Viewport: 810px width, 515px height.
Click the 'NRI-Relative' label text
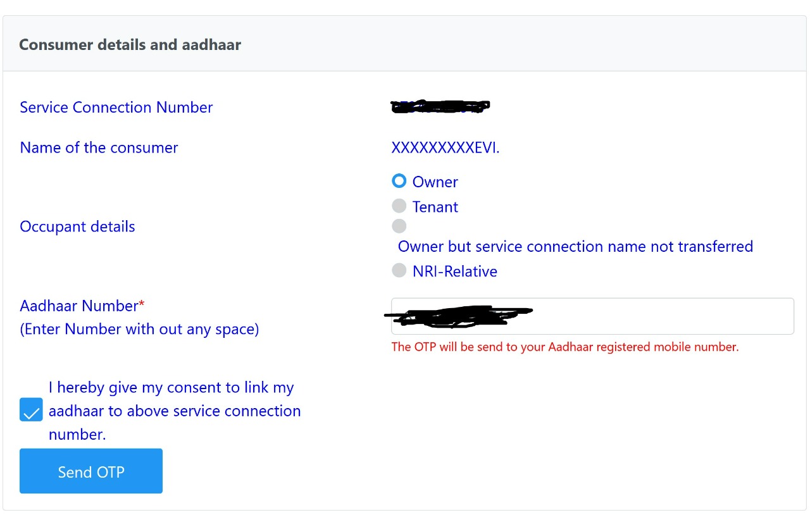click(x=454, y=271)
